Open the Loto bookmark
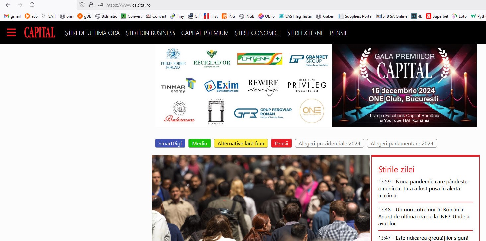 (x=459, y=16)
